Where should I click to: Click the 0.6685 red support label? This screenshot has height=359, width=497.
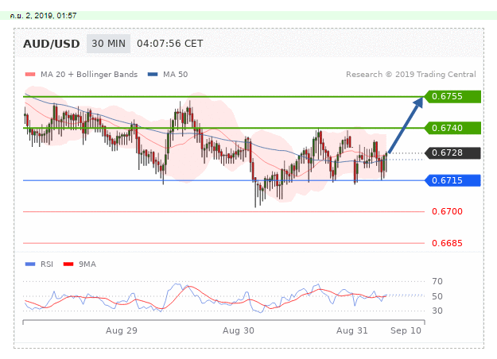[x=447, y=243]
